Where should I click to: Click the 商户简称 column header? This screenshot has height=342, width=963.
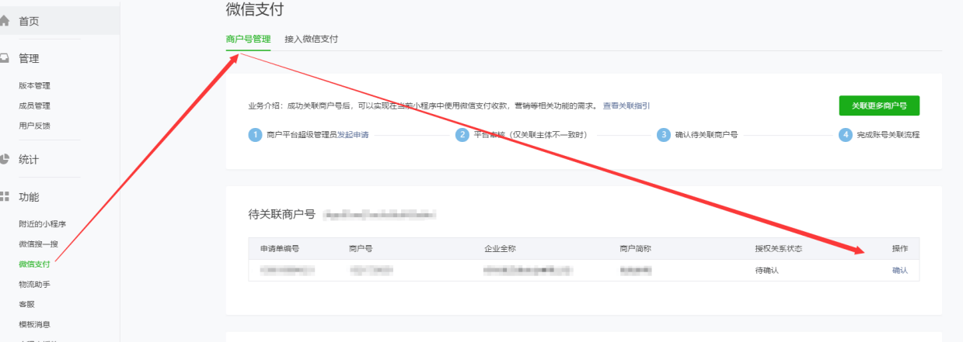(x=635, y=249)
